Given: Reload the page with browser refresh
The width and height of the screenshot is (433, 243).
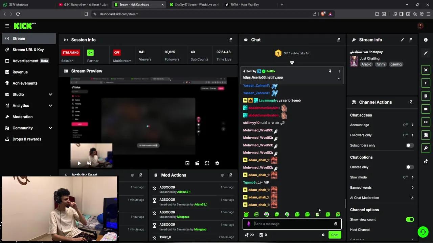Looking at the screenshot, I should (18, 14).
